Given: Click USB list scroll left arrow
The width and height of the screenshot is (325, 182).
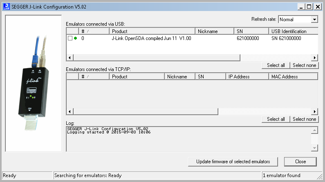Looking at the screenshot, I should 69,58.
